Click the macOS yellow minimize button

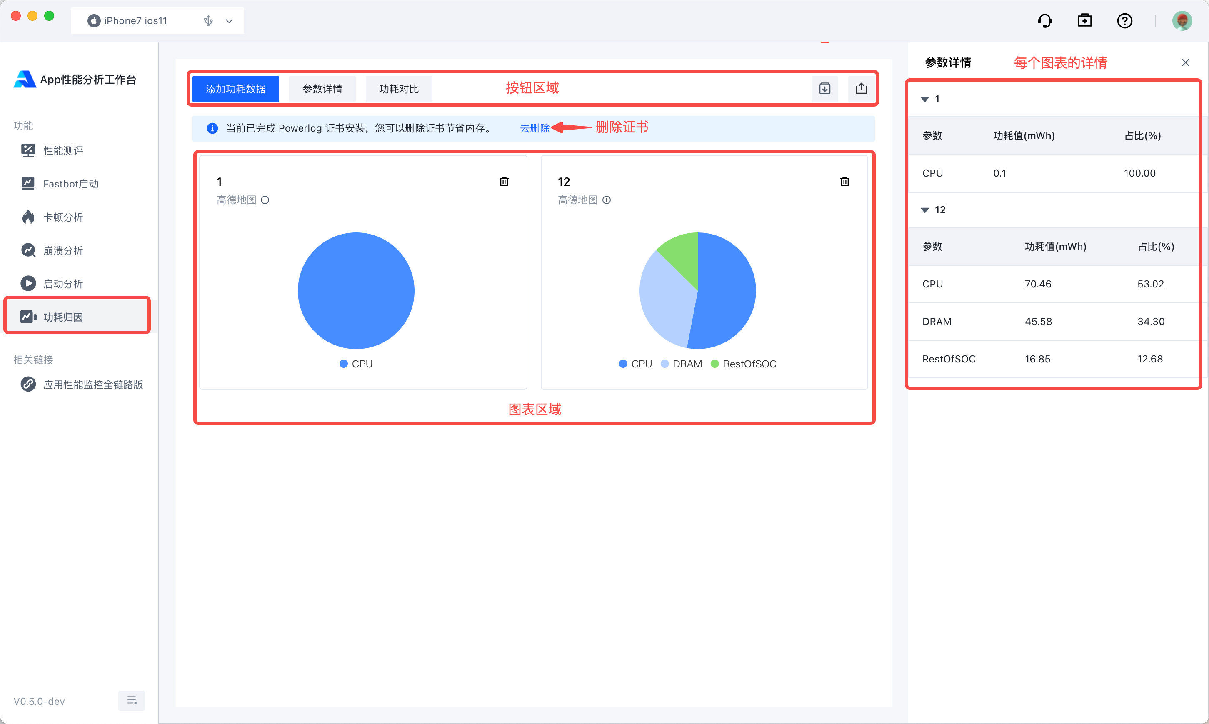coord(32,15)
